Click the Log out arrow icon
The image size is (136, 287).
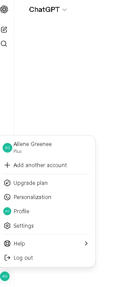pyautogui.click(x=7, y=258)
